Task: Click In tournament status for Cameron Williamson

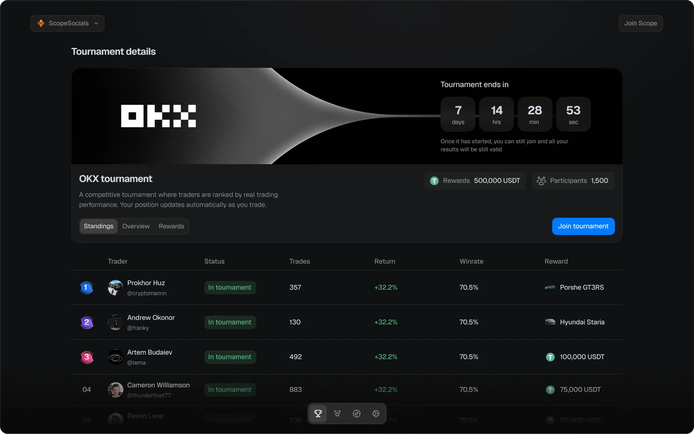Action: coord(230,390)
